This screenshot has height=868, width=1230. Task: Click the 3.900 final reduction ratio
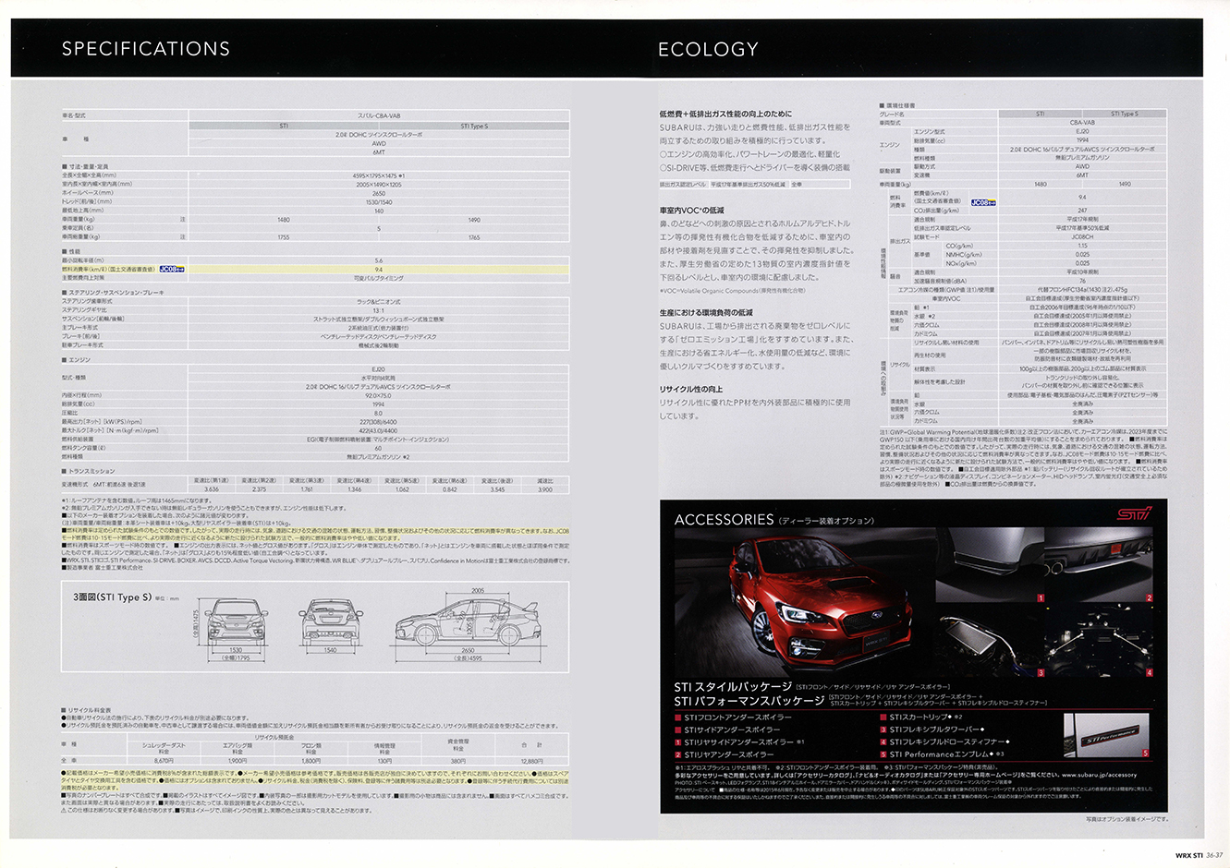point(545,489)
